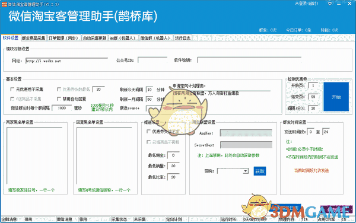Click the blue 开始 button
The height and width of the screenshot is (223, 356).
[x=336, y=97]
